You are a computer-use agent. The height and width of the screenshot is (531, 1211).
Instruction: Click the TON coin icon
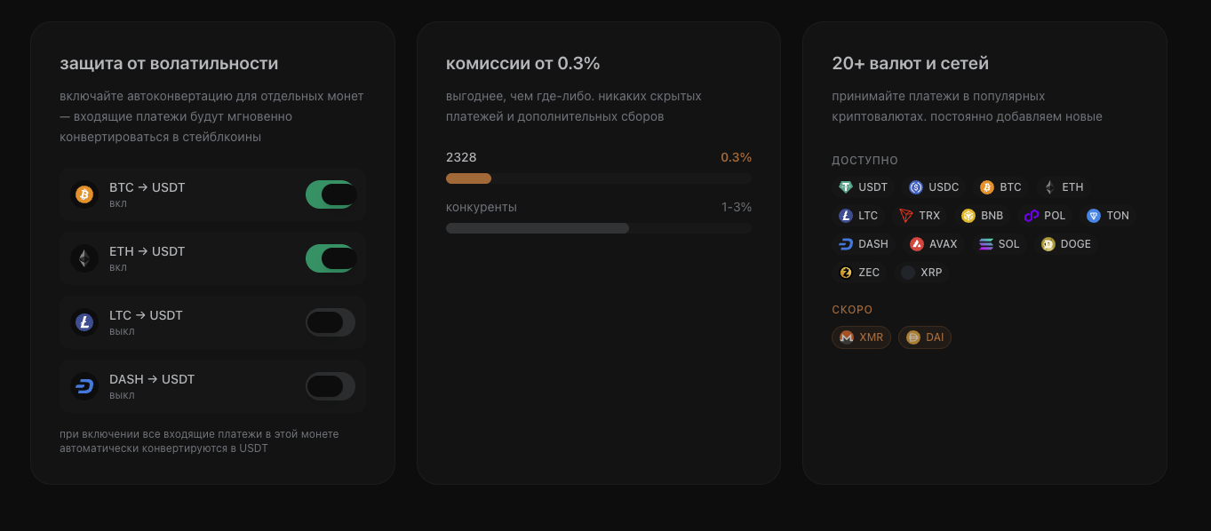(x=1094, y=216)
